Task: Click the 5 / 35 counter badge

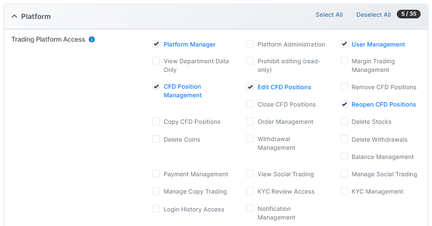Action: [408, 14]
